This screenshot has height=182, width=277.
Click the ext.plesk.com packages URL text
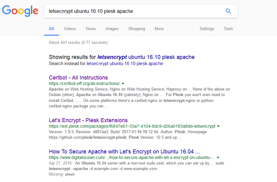(x=132, y=126)
